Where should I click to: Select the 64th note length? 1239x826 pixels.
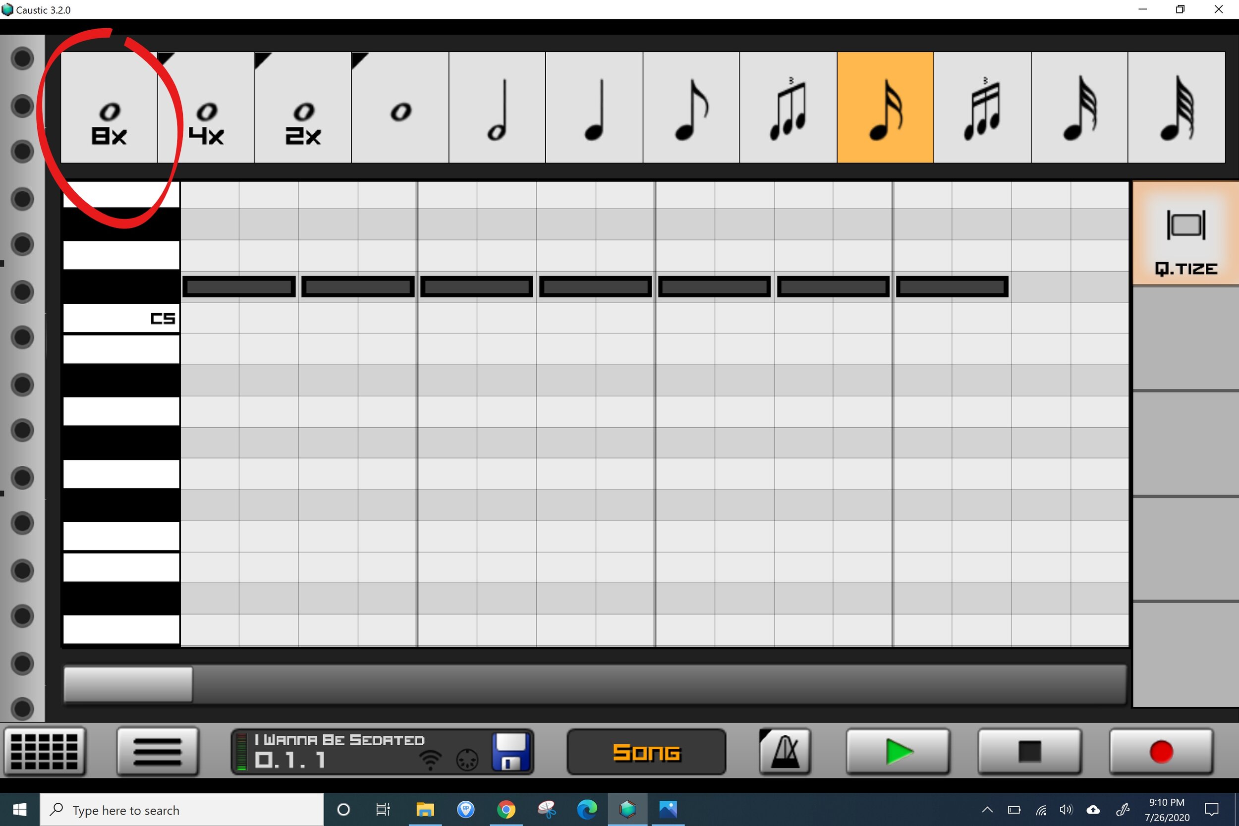pos(1176,108)
